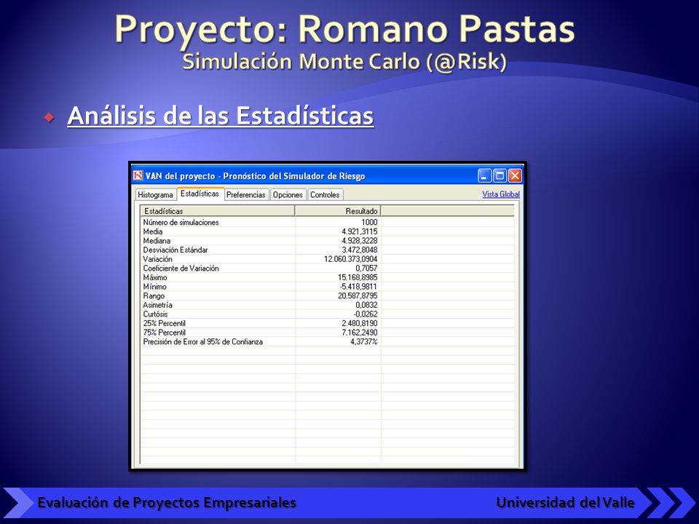Click the value 12.060.373,0904
Viewport: 699px width, 524px height.
350,259
